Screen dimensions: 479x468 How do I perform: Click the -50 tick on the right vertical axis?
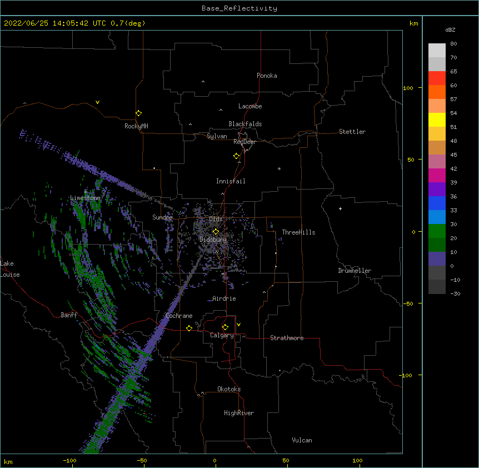coord(408,303)
